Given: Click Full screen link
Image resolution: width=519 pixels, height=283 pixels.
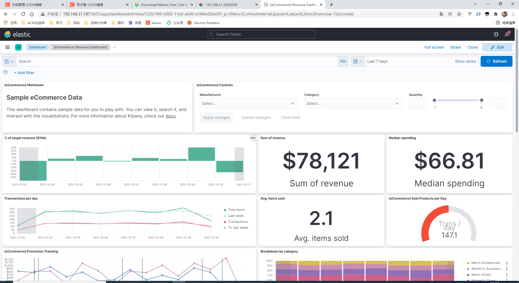Looking at the screenshot, I should pos(434,47).
